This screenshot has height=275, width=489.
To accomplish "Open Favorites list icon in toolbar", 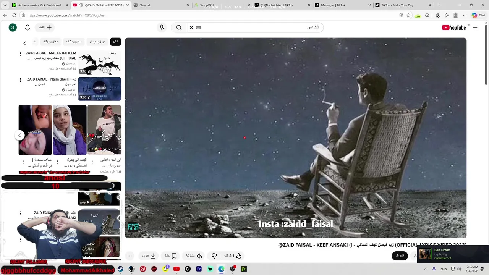I will click(446, 15).
